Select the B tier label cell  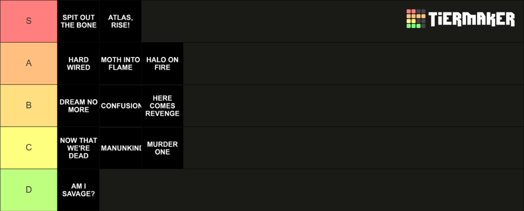pyautogui.click(x=29, y=105)
